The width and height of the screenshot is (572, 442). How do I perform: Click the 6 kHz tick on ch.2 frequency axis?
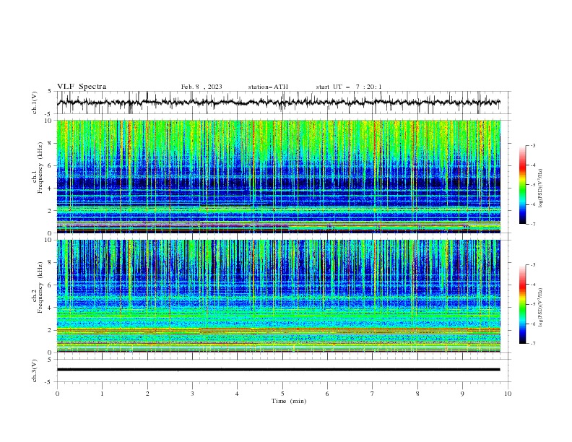pyautogui.click(x=51, y=285)
